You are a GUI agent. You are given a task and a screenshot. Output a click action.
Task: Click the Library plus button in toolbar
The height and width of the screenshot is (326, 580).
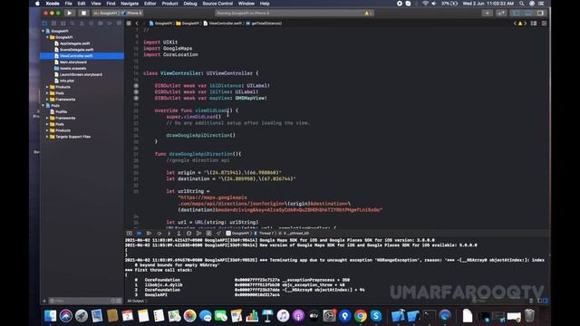[x=488, y=13]
